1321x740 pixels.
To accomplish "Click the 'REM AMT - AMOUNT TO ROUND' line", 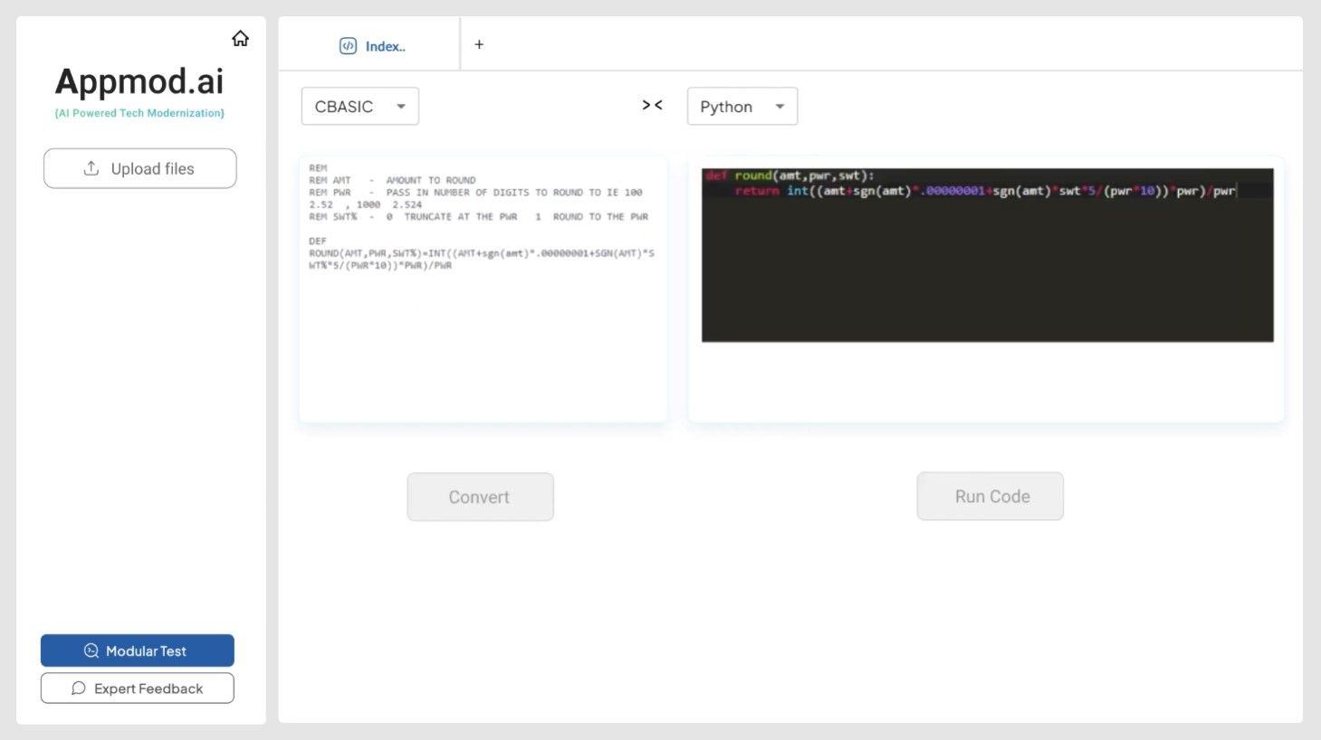I will click(x=392, y=180).
